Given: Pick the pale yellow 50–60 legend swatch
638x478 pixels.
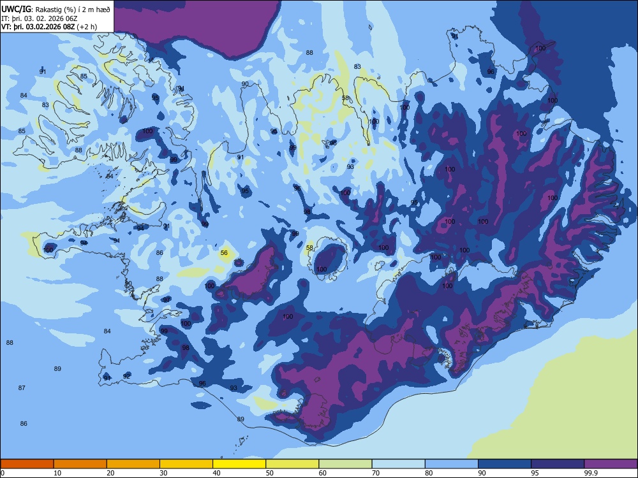Looking at the screenshot, I should [x=292, y=464].
